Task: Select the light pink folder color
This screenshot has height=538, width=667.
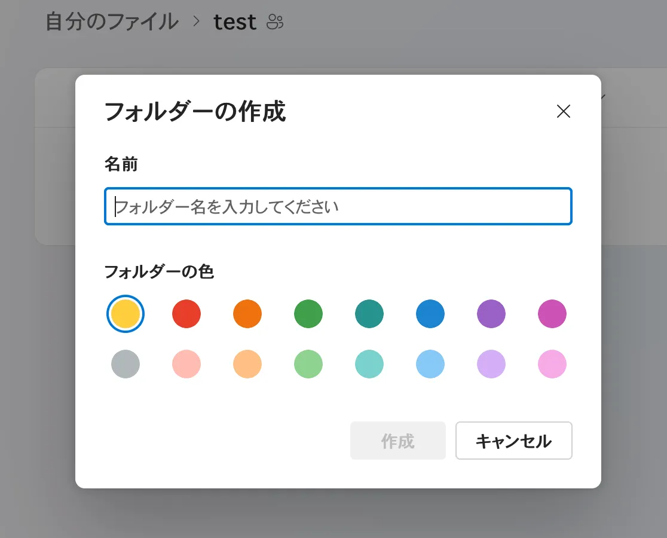Action: tap(552, 364)
